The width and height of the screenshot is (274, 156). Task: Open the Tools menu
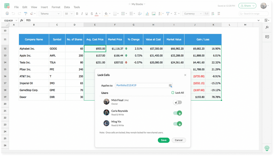[x=77, y=7]
